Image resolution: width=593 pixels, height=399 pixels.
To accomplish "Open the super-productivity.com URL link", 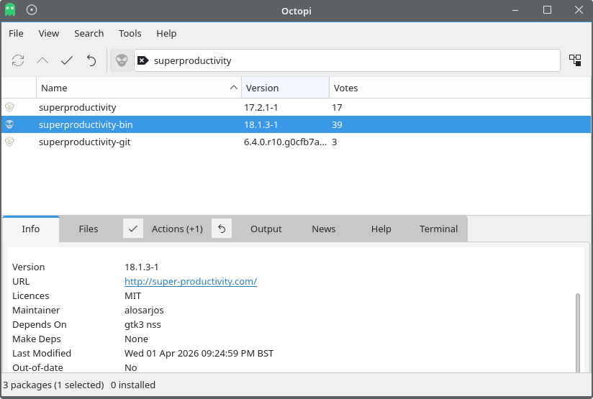I will pos(190,281).
